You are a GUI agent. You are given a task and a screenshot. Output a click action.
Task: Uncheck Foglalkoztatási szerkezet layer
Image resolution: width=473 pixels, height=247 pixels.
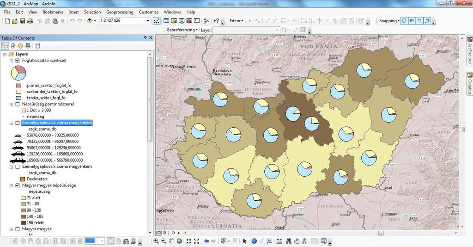pos(18,61)
